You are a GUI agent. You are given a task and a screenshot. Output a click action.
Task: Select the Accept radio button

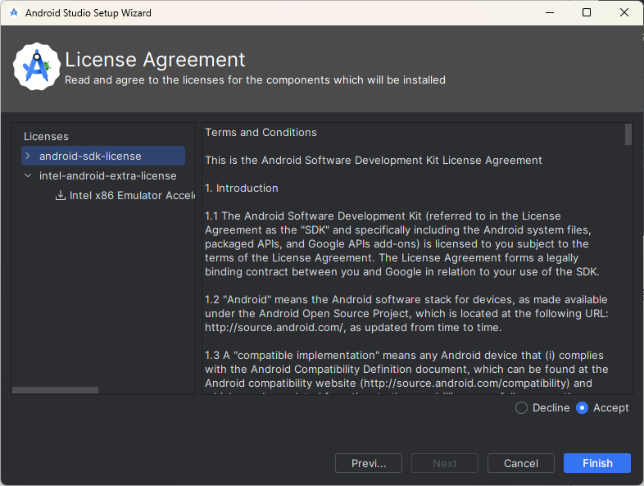coord(582,407)
